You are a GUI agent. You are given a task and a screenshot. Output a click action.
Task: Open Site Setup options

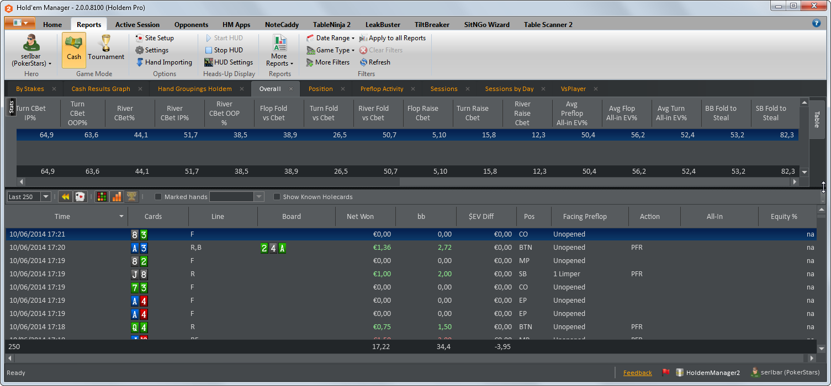click(x=155, y=38)
